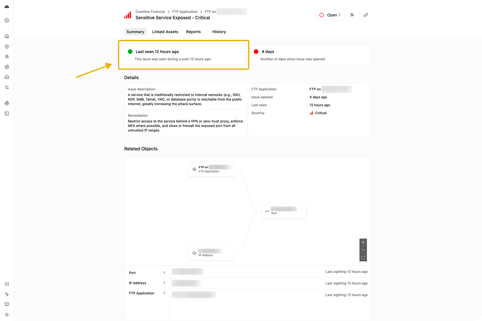
Task: Click the sliders settings icon in sidebar
Action: [7, 284]
